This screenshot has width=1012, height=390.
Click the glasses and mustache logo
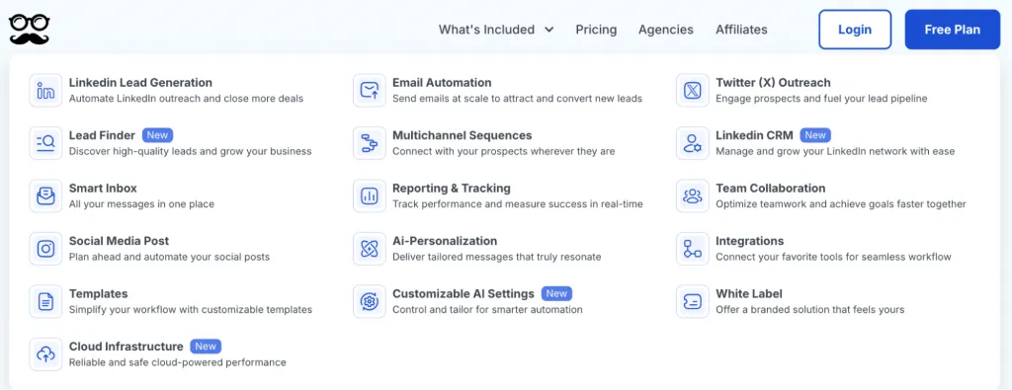pos(29,30)
